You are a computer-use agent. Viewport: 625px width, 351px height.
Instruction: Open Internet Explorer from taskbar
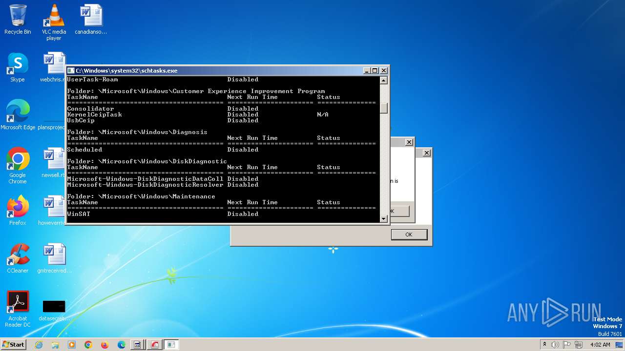pyautogui.click(x=39, y=345)
